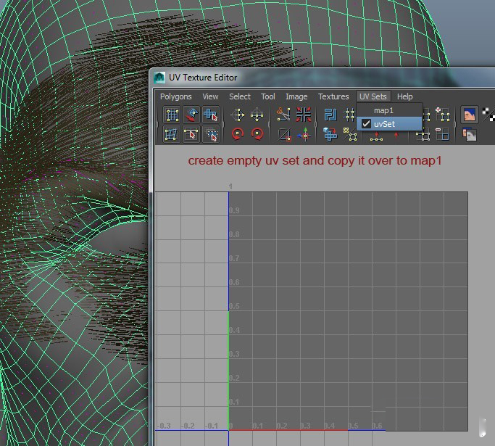Open the Textures menu
Image resolution: width=495 pixels, height=446 pixels.
333,96
